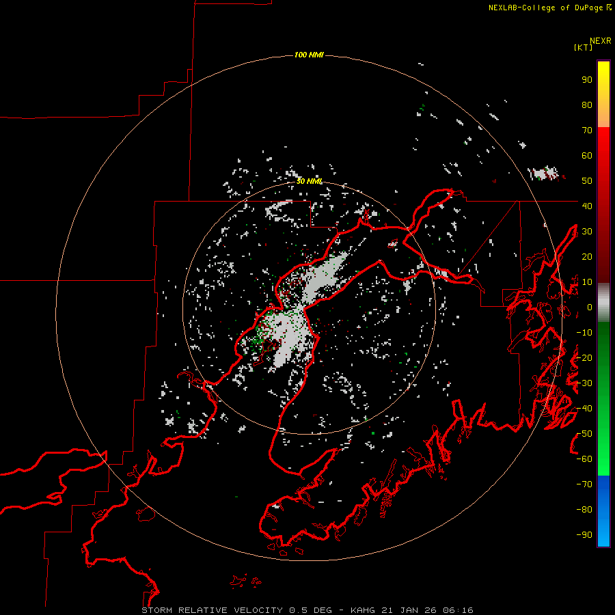
Task: Click the "30" value on the velocity scale
Action: [587, 232]
